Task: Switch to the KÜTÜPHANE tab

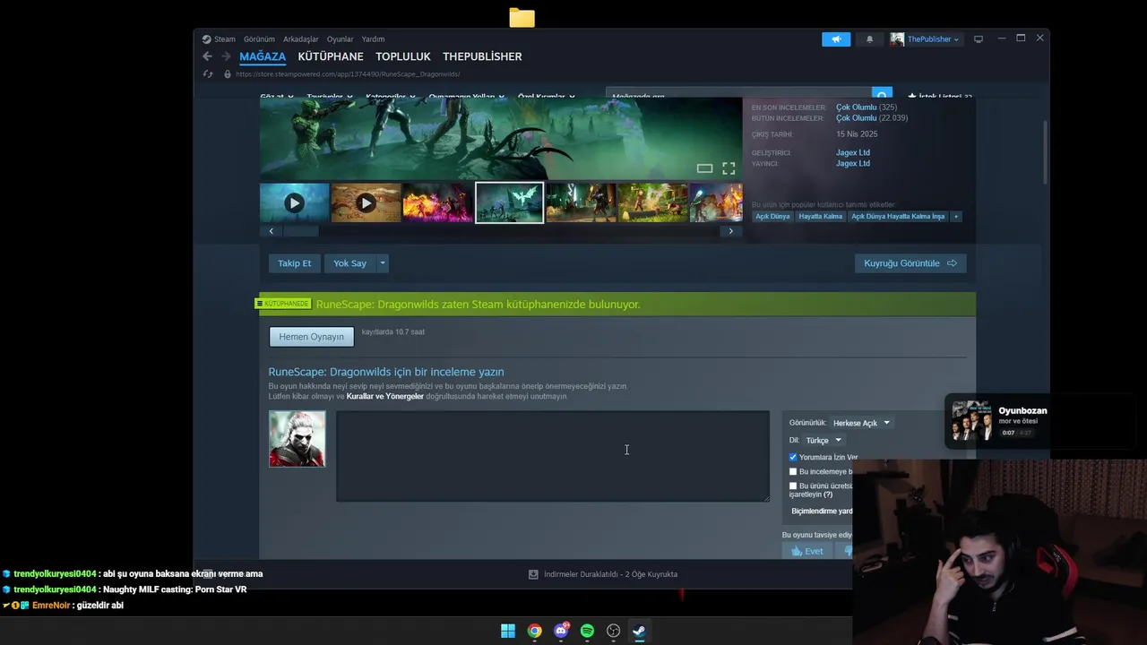Action: pos(331,56)
